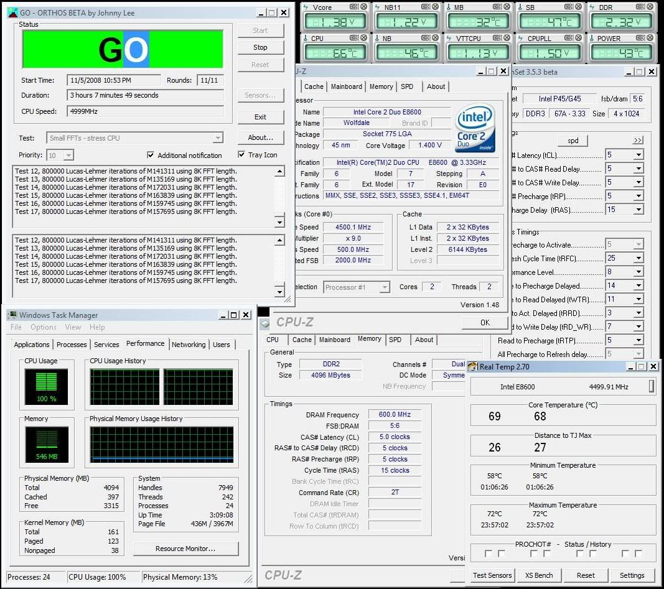Expand the Refresh Cycle Time (tRFC) dropdown
The image size is (664, 589).
(x=638, y=258)
